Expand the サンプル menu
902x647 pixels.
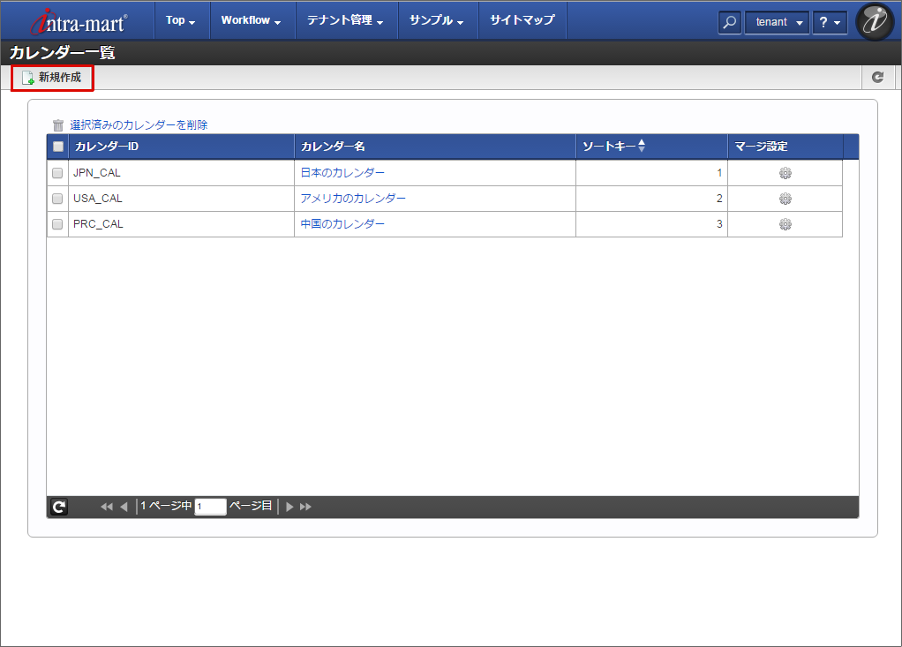437,20
